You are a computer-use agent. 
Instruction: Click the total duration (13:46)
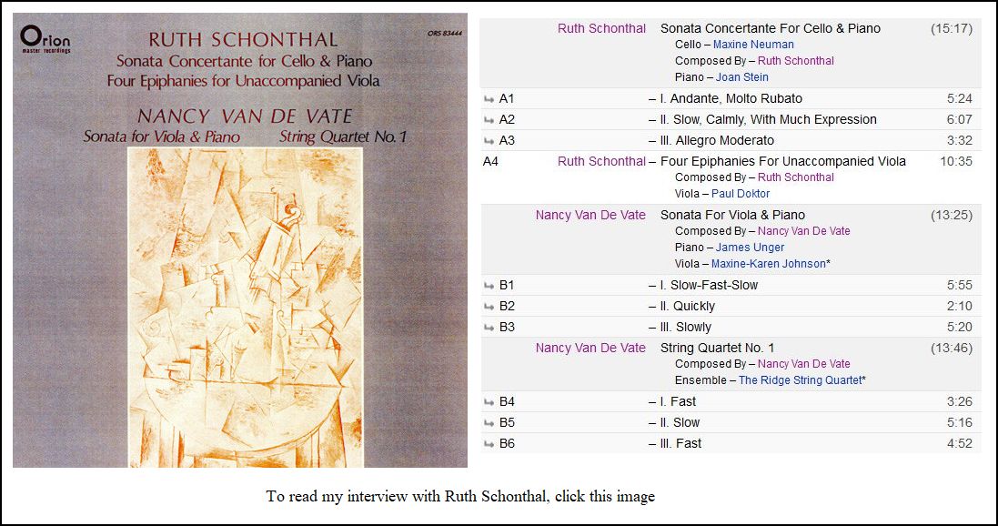pyautogui.click(x=952, y=348)
